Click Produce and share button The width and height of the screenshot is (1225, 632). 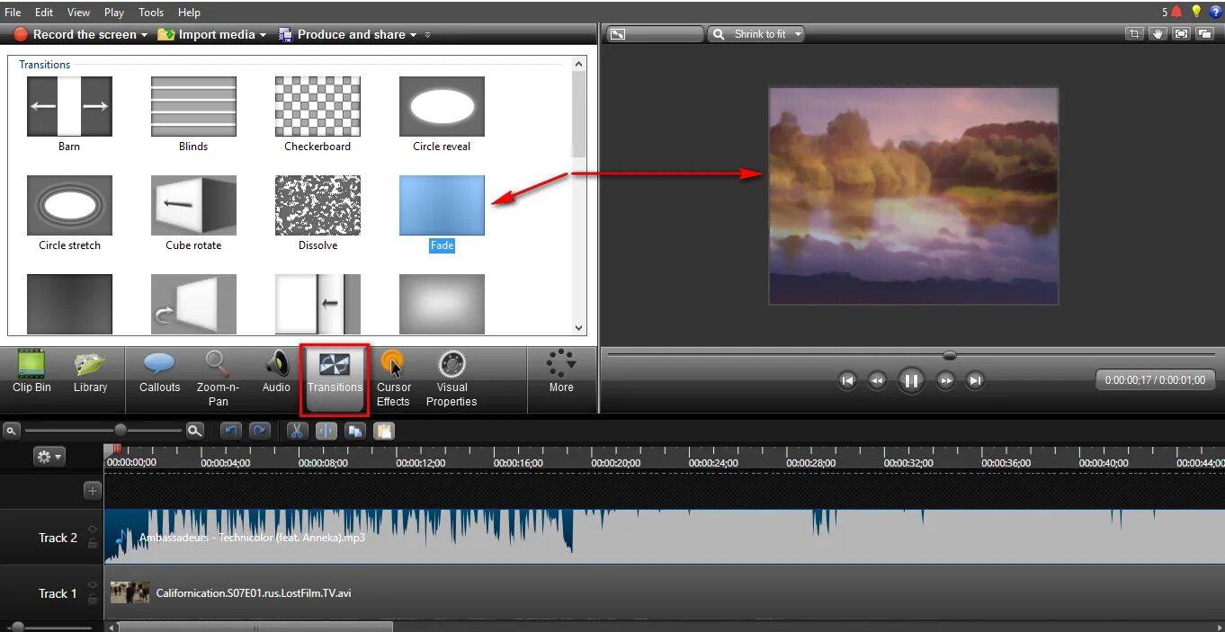point(342,34)
